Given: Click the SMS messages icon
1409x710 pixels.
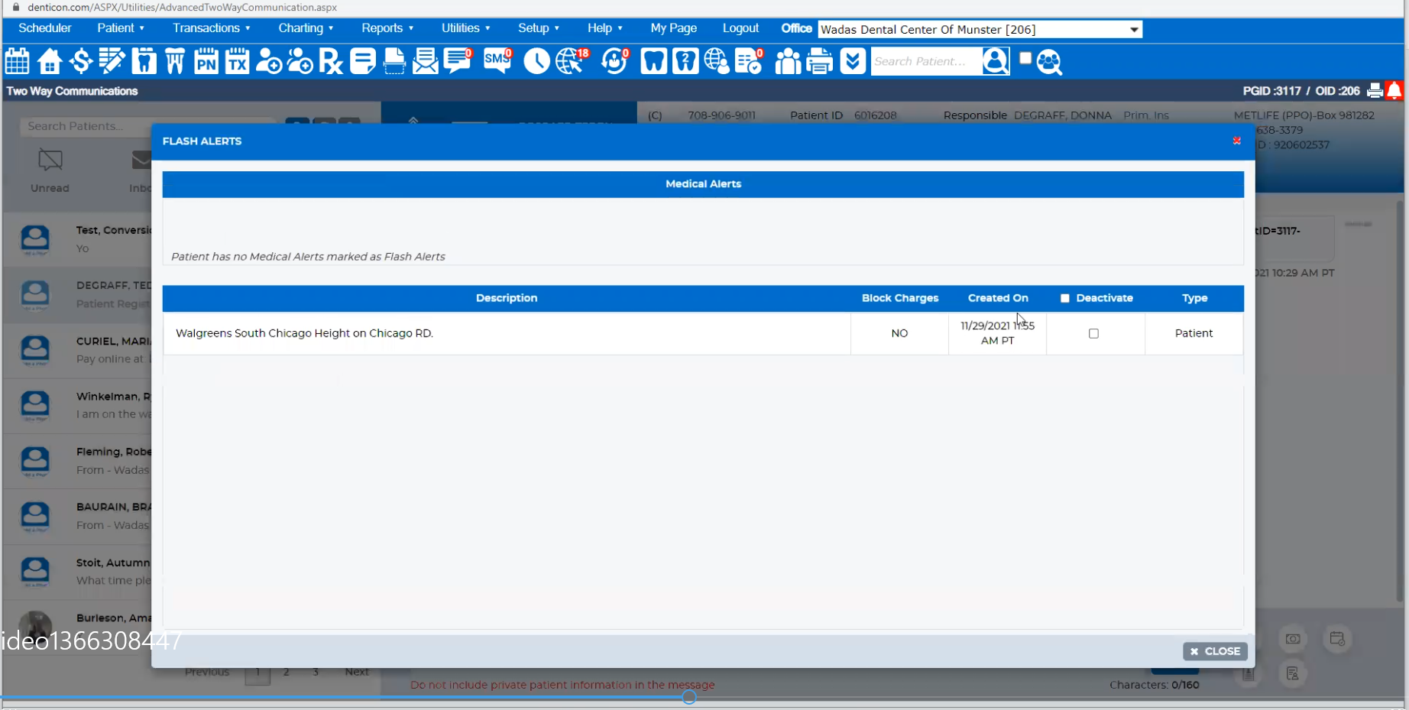Looking at the screenshot, I should (497, 61).
